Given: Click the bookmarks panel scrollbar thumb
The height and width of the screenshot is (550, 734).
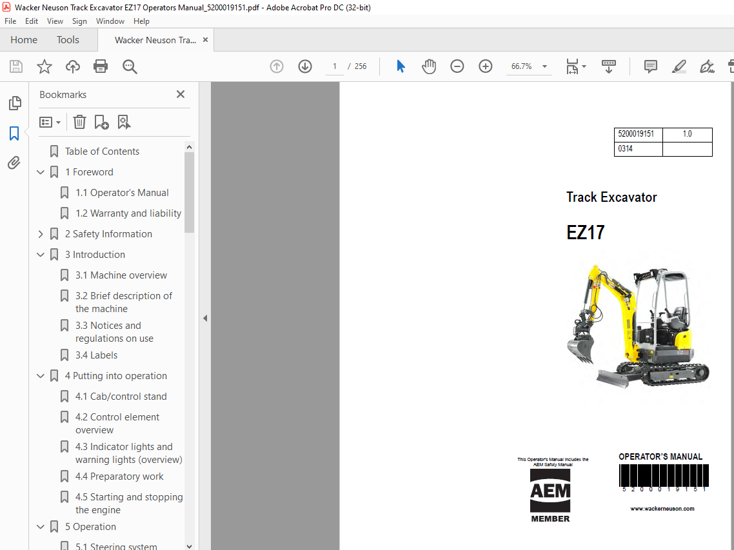Looking at the screenshot, I should pos(189,192).
